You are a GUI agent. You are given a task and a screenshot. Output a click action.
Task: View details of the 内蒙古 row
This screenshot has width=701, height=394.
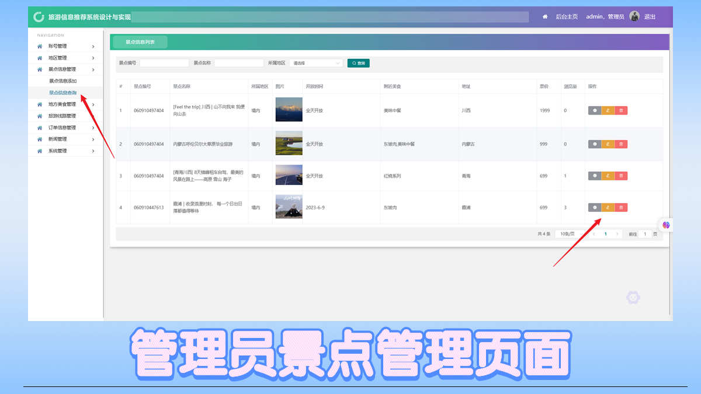[x=595, y=144]
